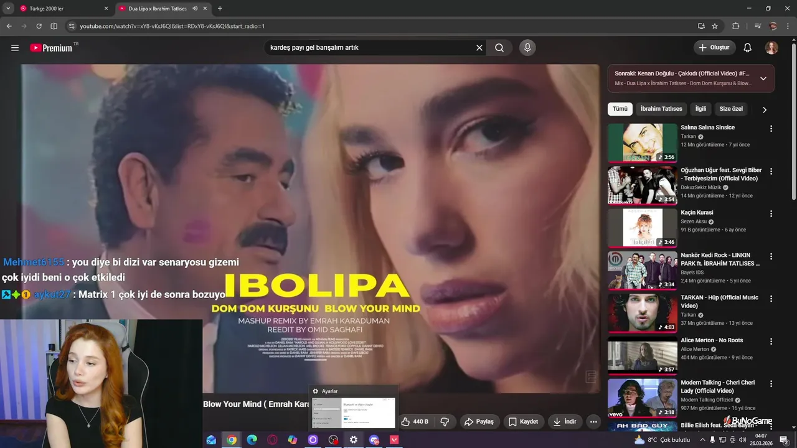Open a new browser tab

pos(220,9)
